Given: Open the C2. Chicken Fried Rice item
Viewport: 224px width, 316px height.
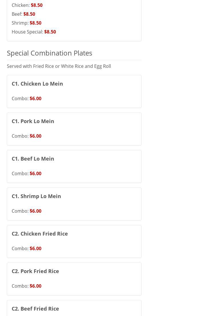Looking at the screenshot, I should coord(40,234).
